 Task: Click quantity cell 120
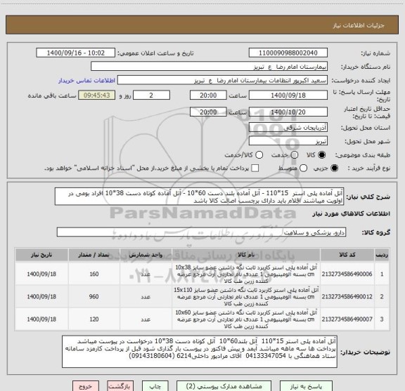tap(94, 319)
